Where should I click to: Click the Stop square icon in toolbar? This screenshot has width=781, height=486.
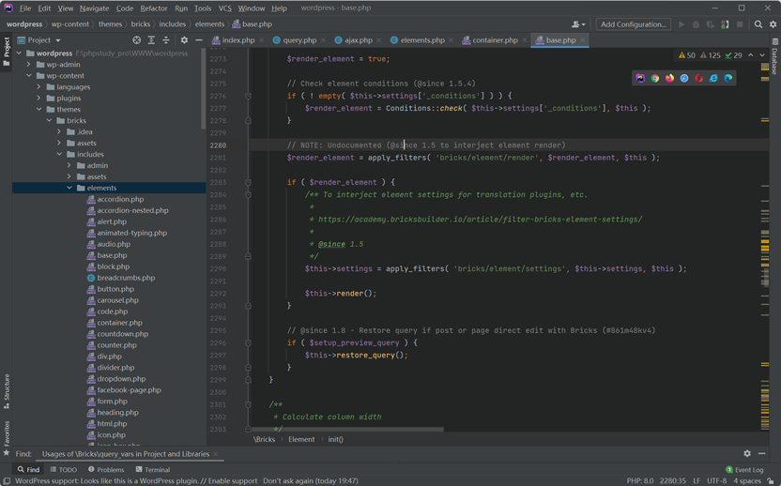point(740,23)
